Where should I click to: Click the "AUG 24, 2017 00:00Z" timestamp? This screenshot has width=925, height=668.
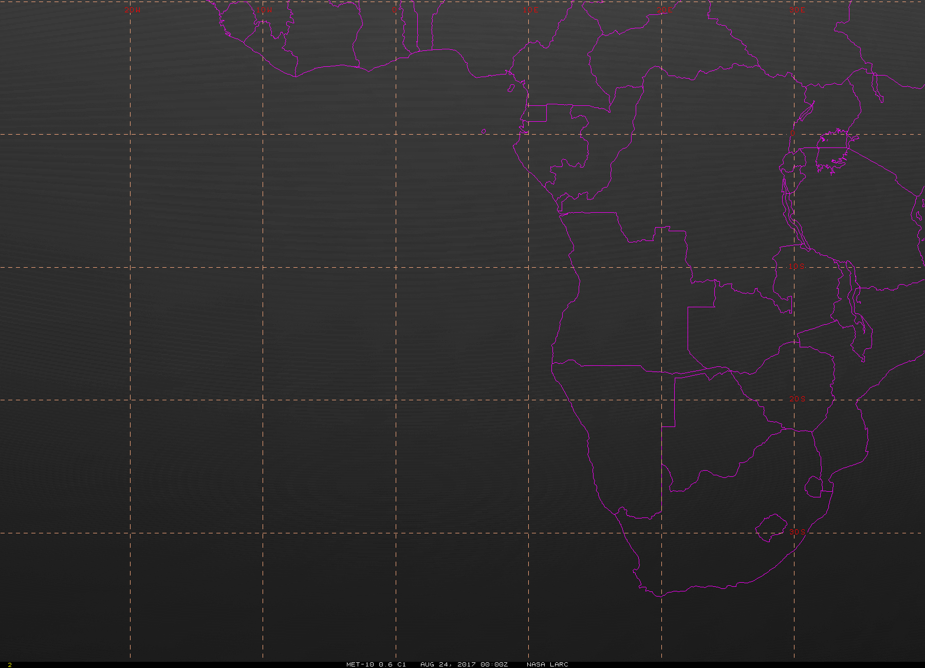[464, 664]
